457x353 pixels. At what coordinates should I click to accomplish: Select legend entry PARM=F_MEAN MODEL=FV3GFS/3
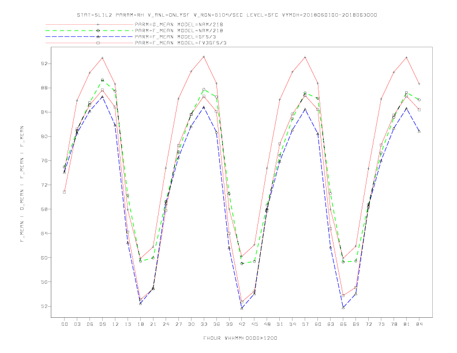tap(181, 43)
